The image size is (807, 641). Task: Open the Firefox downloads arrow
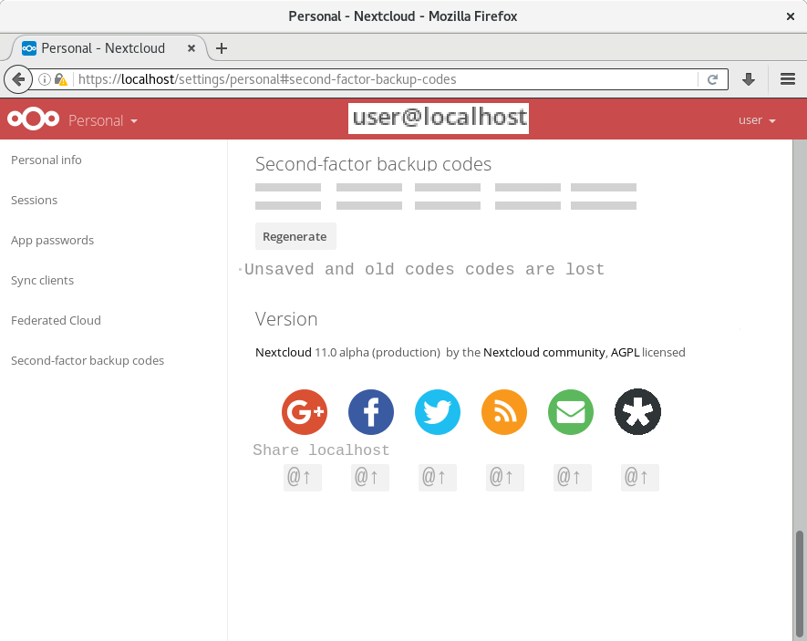(749, 79)
